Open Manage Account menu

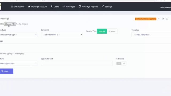click(x=37, y=7)
